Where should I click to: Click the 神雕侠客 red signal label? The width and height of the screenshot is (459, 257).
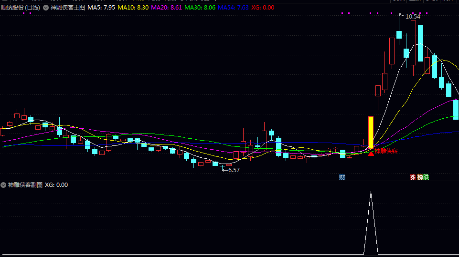tap(386, 151)
